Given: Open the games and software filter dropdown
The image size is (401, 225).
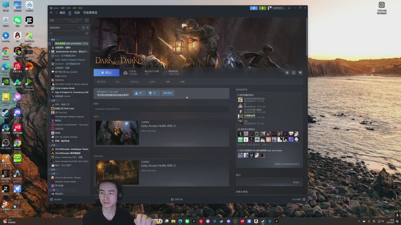Looking at the screenshot, I should [x=65, y=27].
